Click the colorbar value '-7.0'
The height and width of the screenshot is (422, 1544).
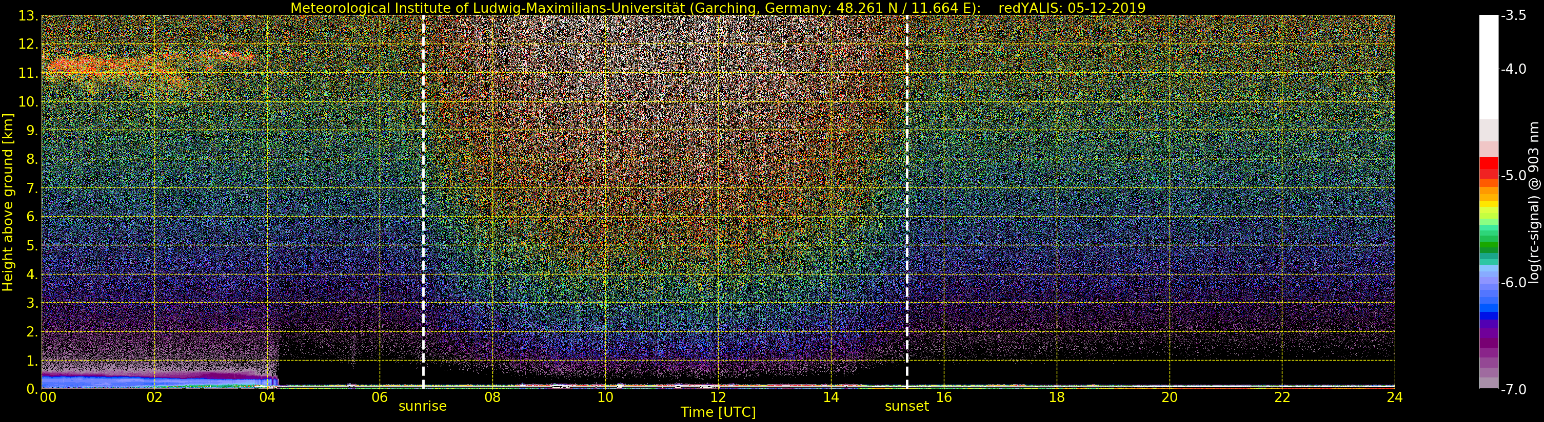[x=1514, y=389]
